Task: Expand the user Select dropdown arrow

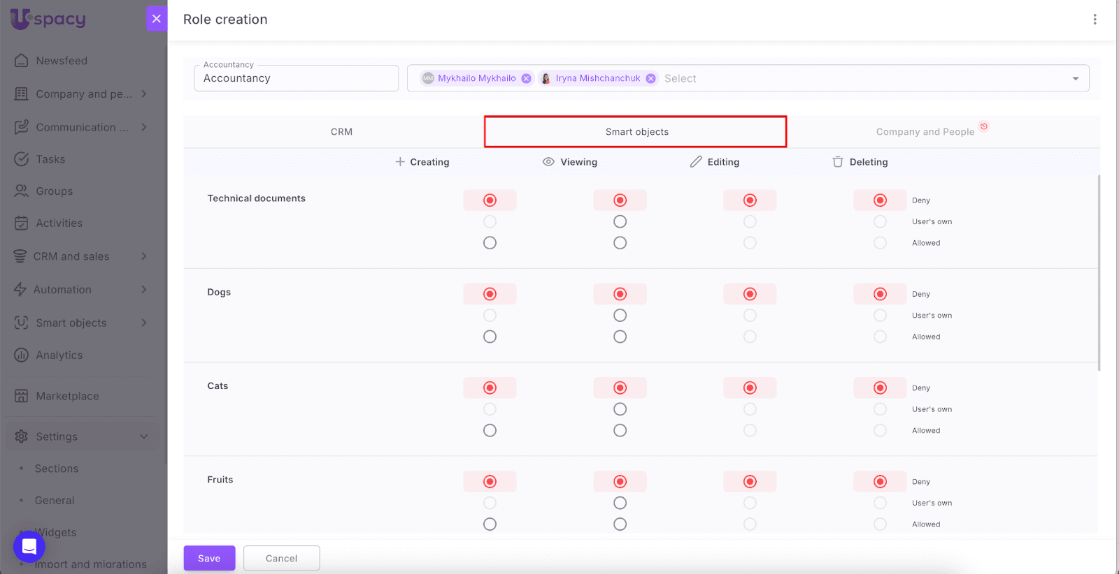Action: coord(1075,79)
